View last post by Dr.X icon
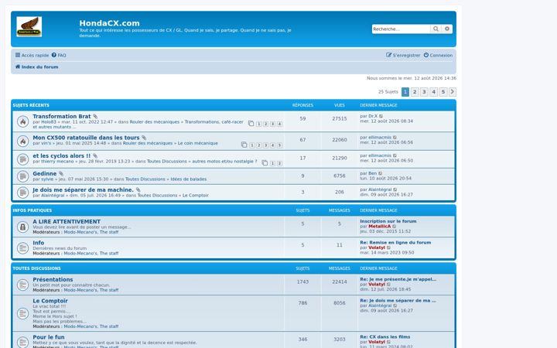 (381, 117)
